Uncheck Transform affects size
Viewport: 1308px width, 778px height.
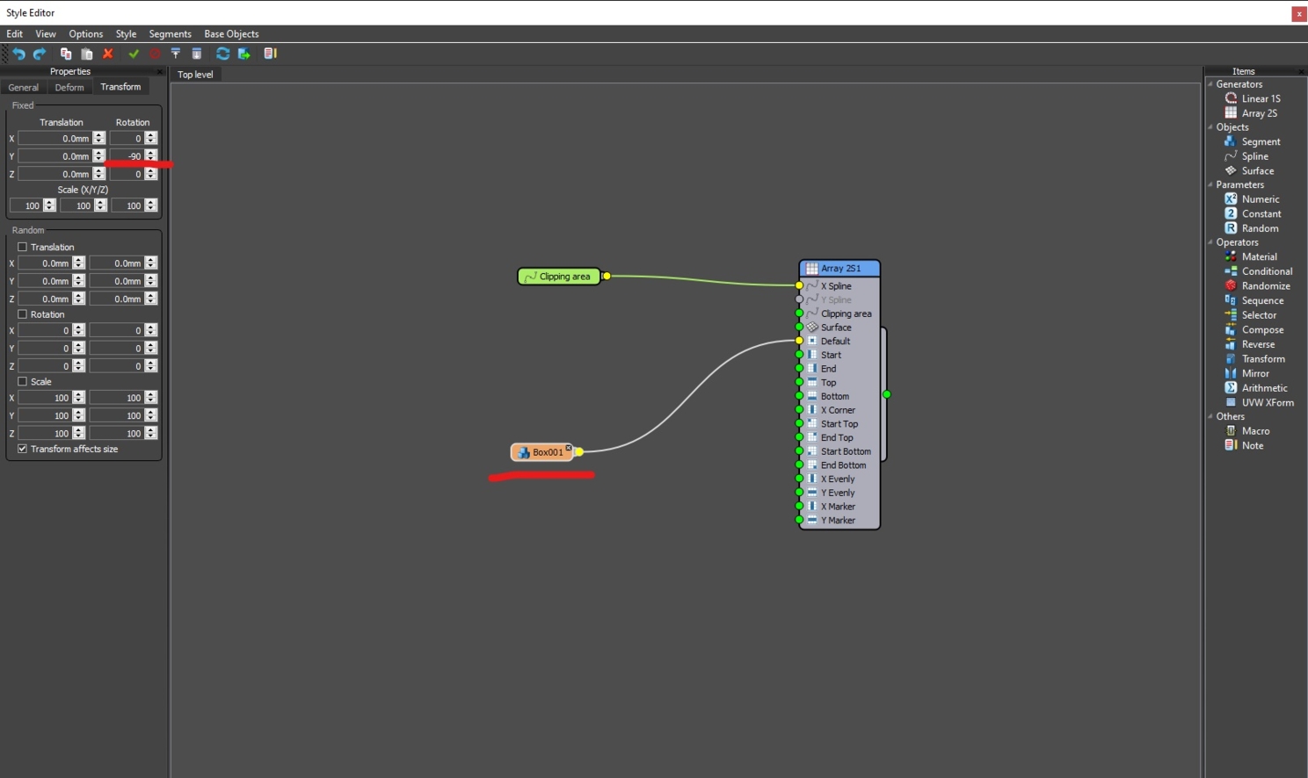pyautogui.click(x=23, y=449)
